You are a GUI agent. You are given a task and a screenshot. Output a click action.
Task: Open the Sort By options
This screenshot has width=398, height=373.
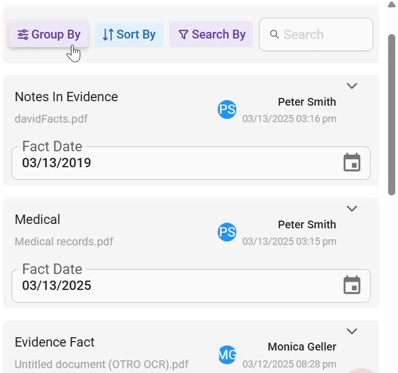(129, 34)
